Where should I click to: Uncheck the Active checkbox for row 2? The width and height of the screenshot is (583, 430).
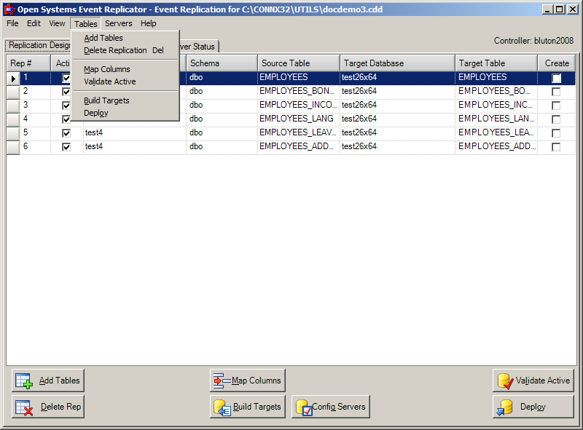pyautogui.click(x=65, y=91)
